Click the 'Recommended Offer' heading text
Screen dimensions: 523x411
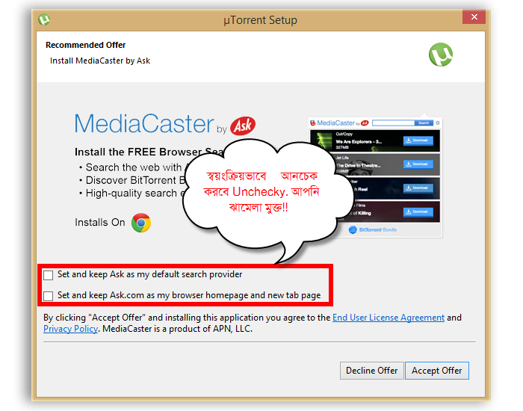click(86, 45)
